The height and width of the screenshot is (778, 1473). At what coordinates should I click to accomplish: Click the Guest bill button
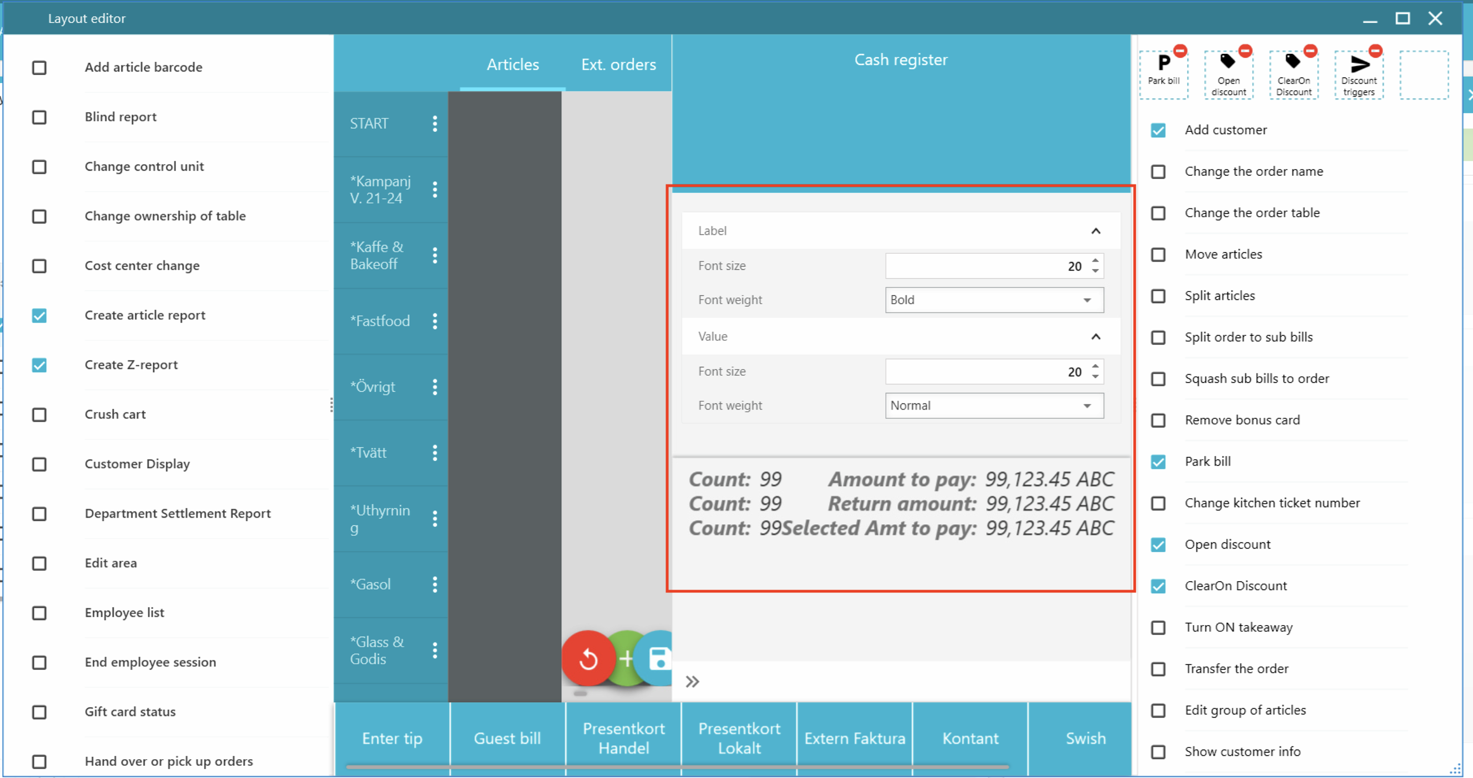507,738
